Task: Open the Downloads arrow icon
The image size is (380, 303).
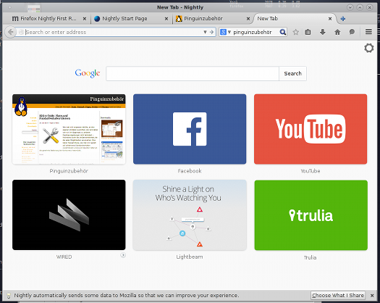Action: [323, 32]
